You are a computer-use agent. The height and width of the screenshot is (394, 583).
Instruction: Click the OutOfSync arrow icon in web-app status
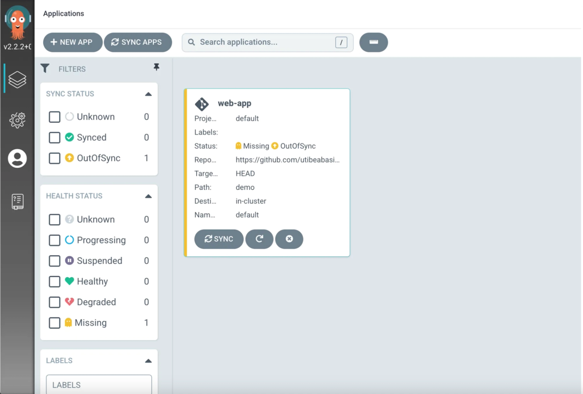(x=275, y=146)
